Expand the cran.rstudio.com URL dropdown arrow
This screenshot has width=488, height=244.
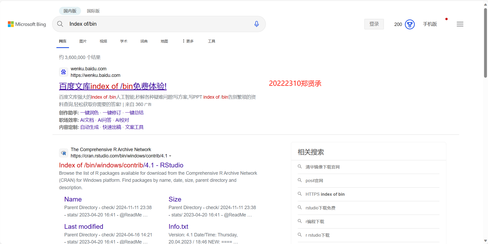(x=170, y=156)
